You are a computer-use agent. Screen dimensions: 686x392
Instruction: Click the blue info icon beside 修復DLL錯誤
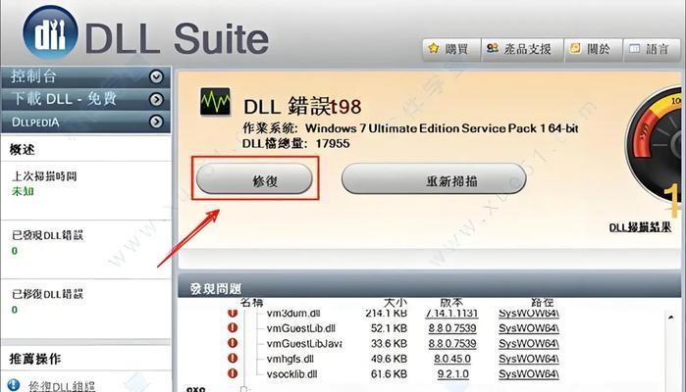(14, 385)
